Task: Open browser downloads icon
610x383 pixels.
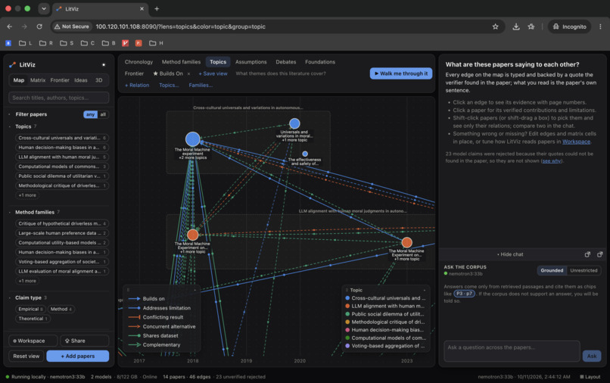Action: tap(516, 26)
